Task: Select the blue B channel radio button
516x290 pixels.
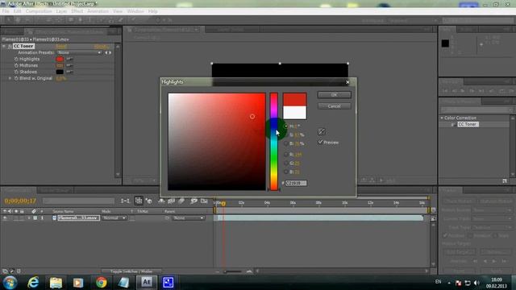Action: [x=285, y=172]
